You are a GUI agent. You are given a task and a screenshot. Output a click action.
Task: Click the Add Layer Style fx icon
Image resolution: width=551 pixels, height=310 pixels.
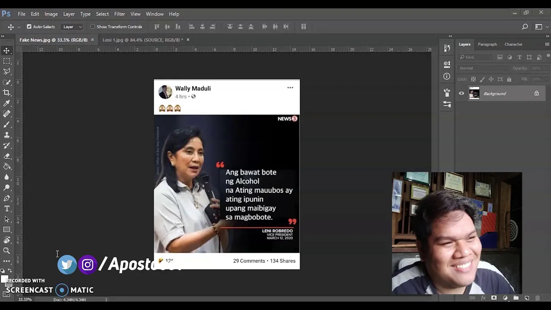click(x=483, y=298)
